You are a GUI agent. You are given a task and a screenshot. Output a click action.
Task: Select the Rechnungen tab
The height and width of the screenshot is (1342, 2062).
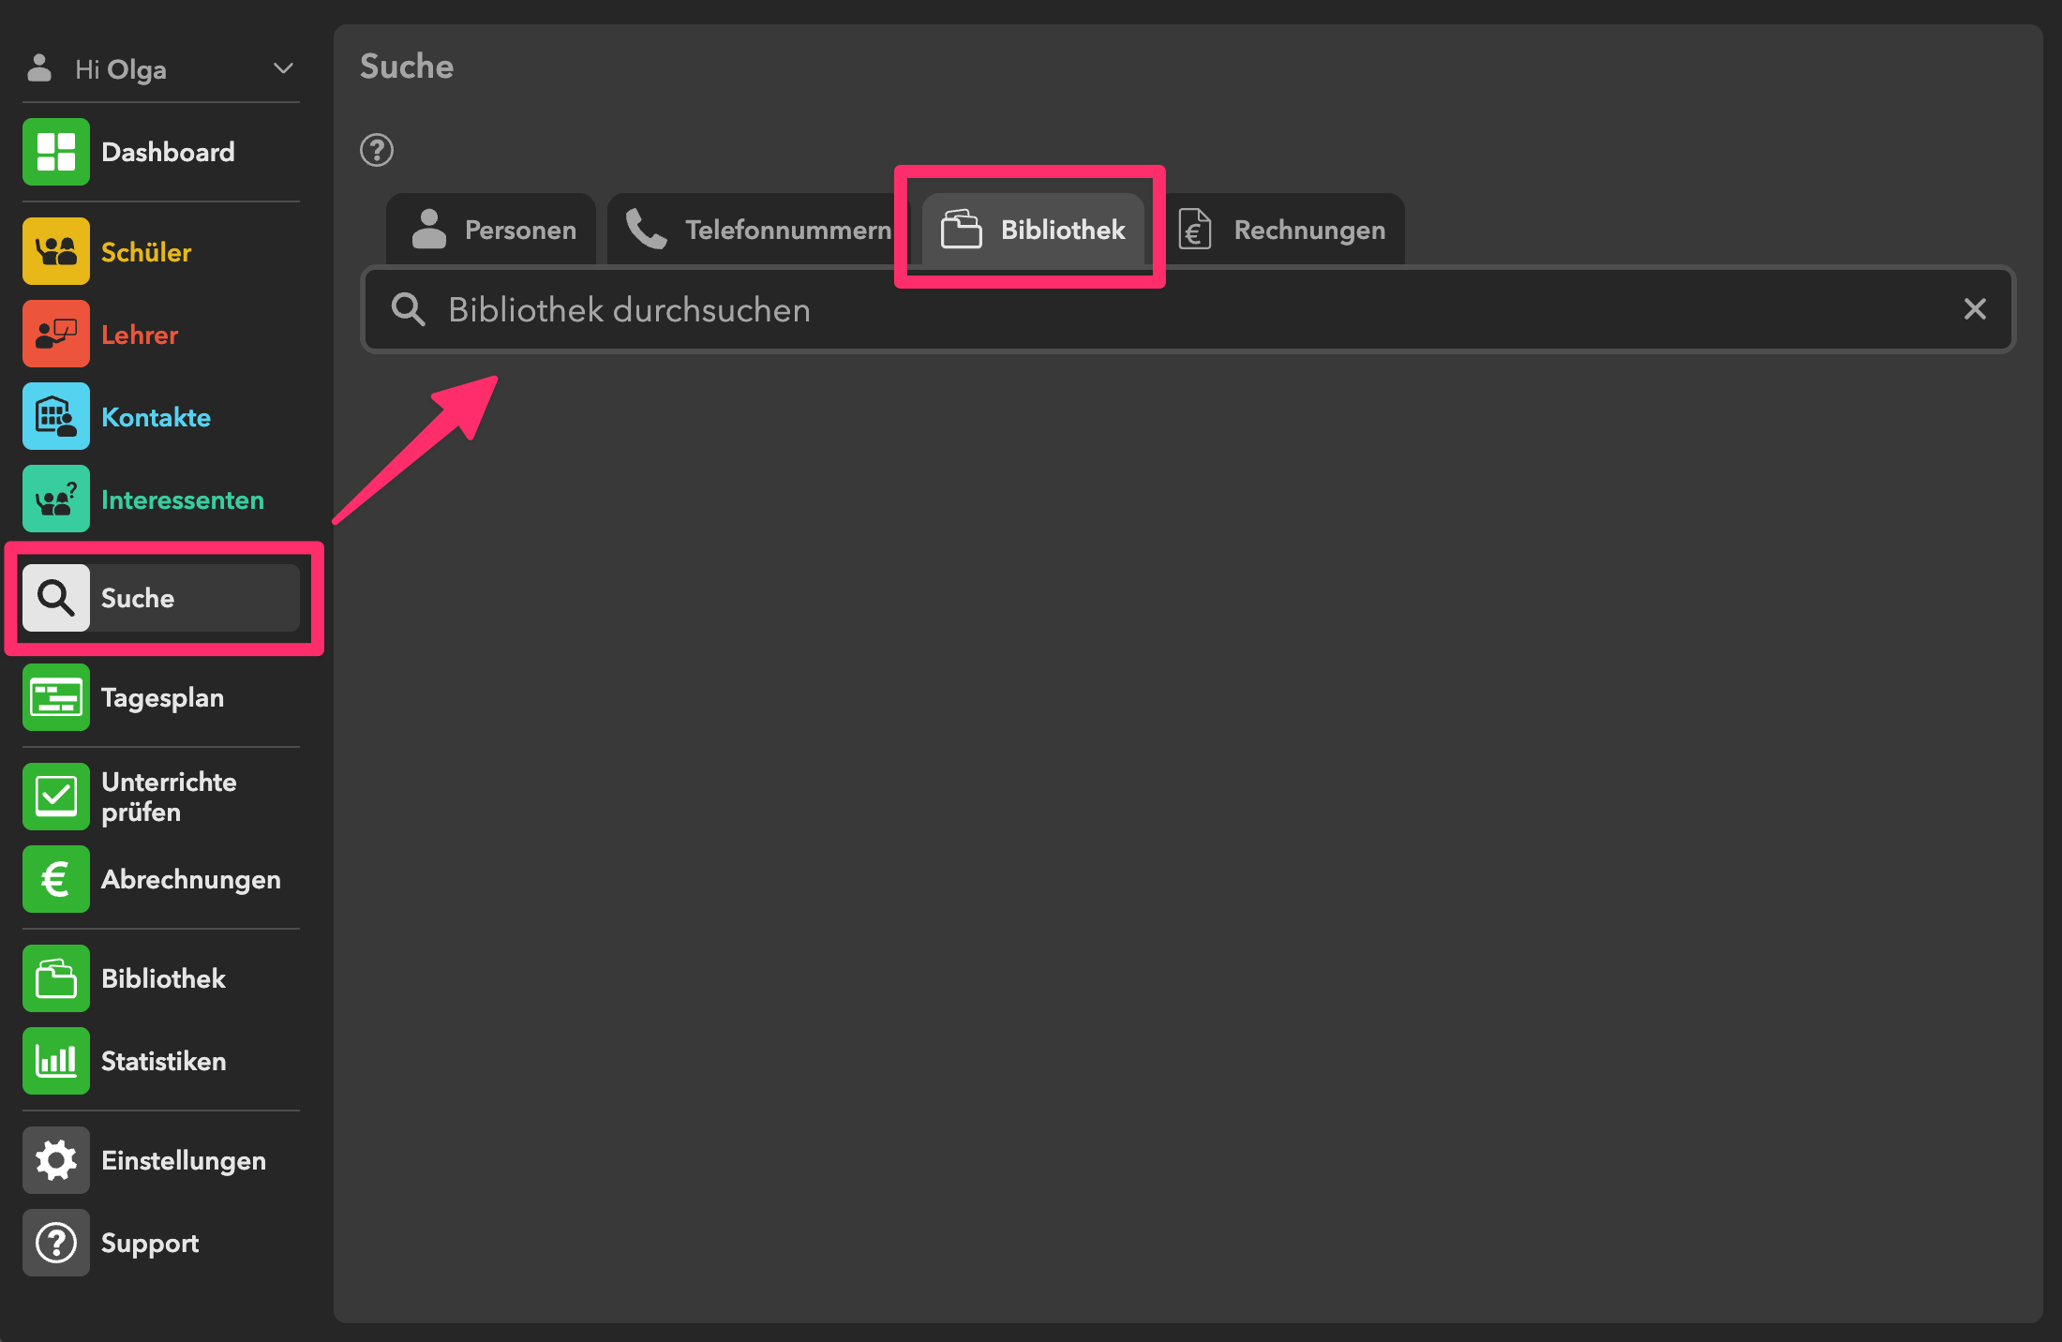click(x=1282, y=230)
